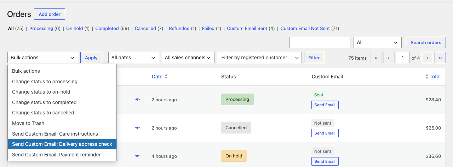Send Email for the Cancelled order
The width and height of the screenshot is (453, 167).
pyautogui.click(x=325, y=133)
